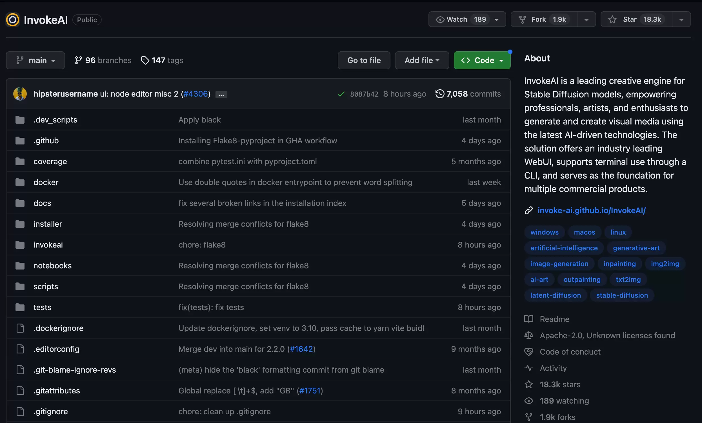Open commit history via the clock icon
This screenshot has height=423, width=702.
click(440, 94)
